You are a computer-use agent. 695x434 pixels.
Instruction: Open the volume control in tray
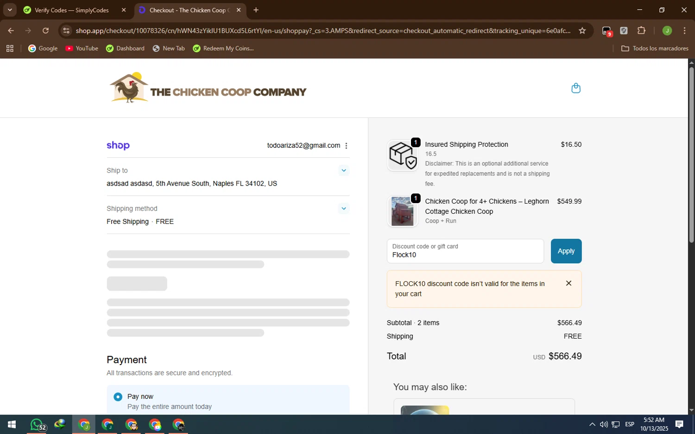click(x=604, y=425)
